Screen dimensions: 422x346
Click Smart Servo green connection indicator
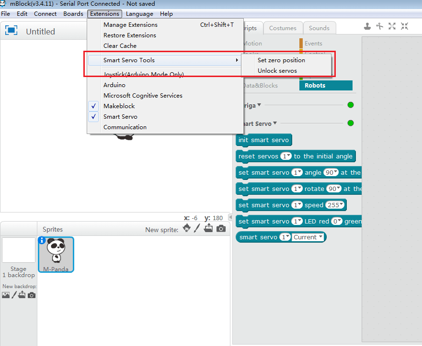tap(351, 123)
